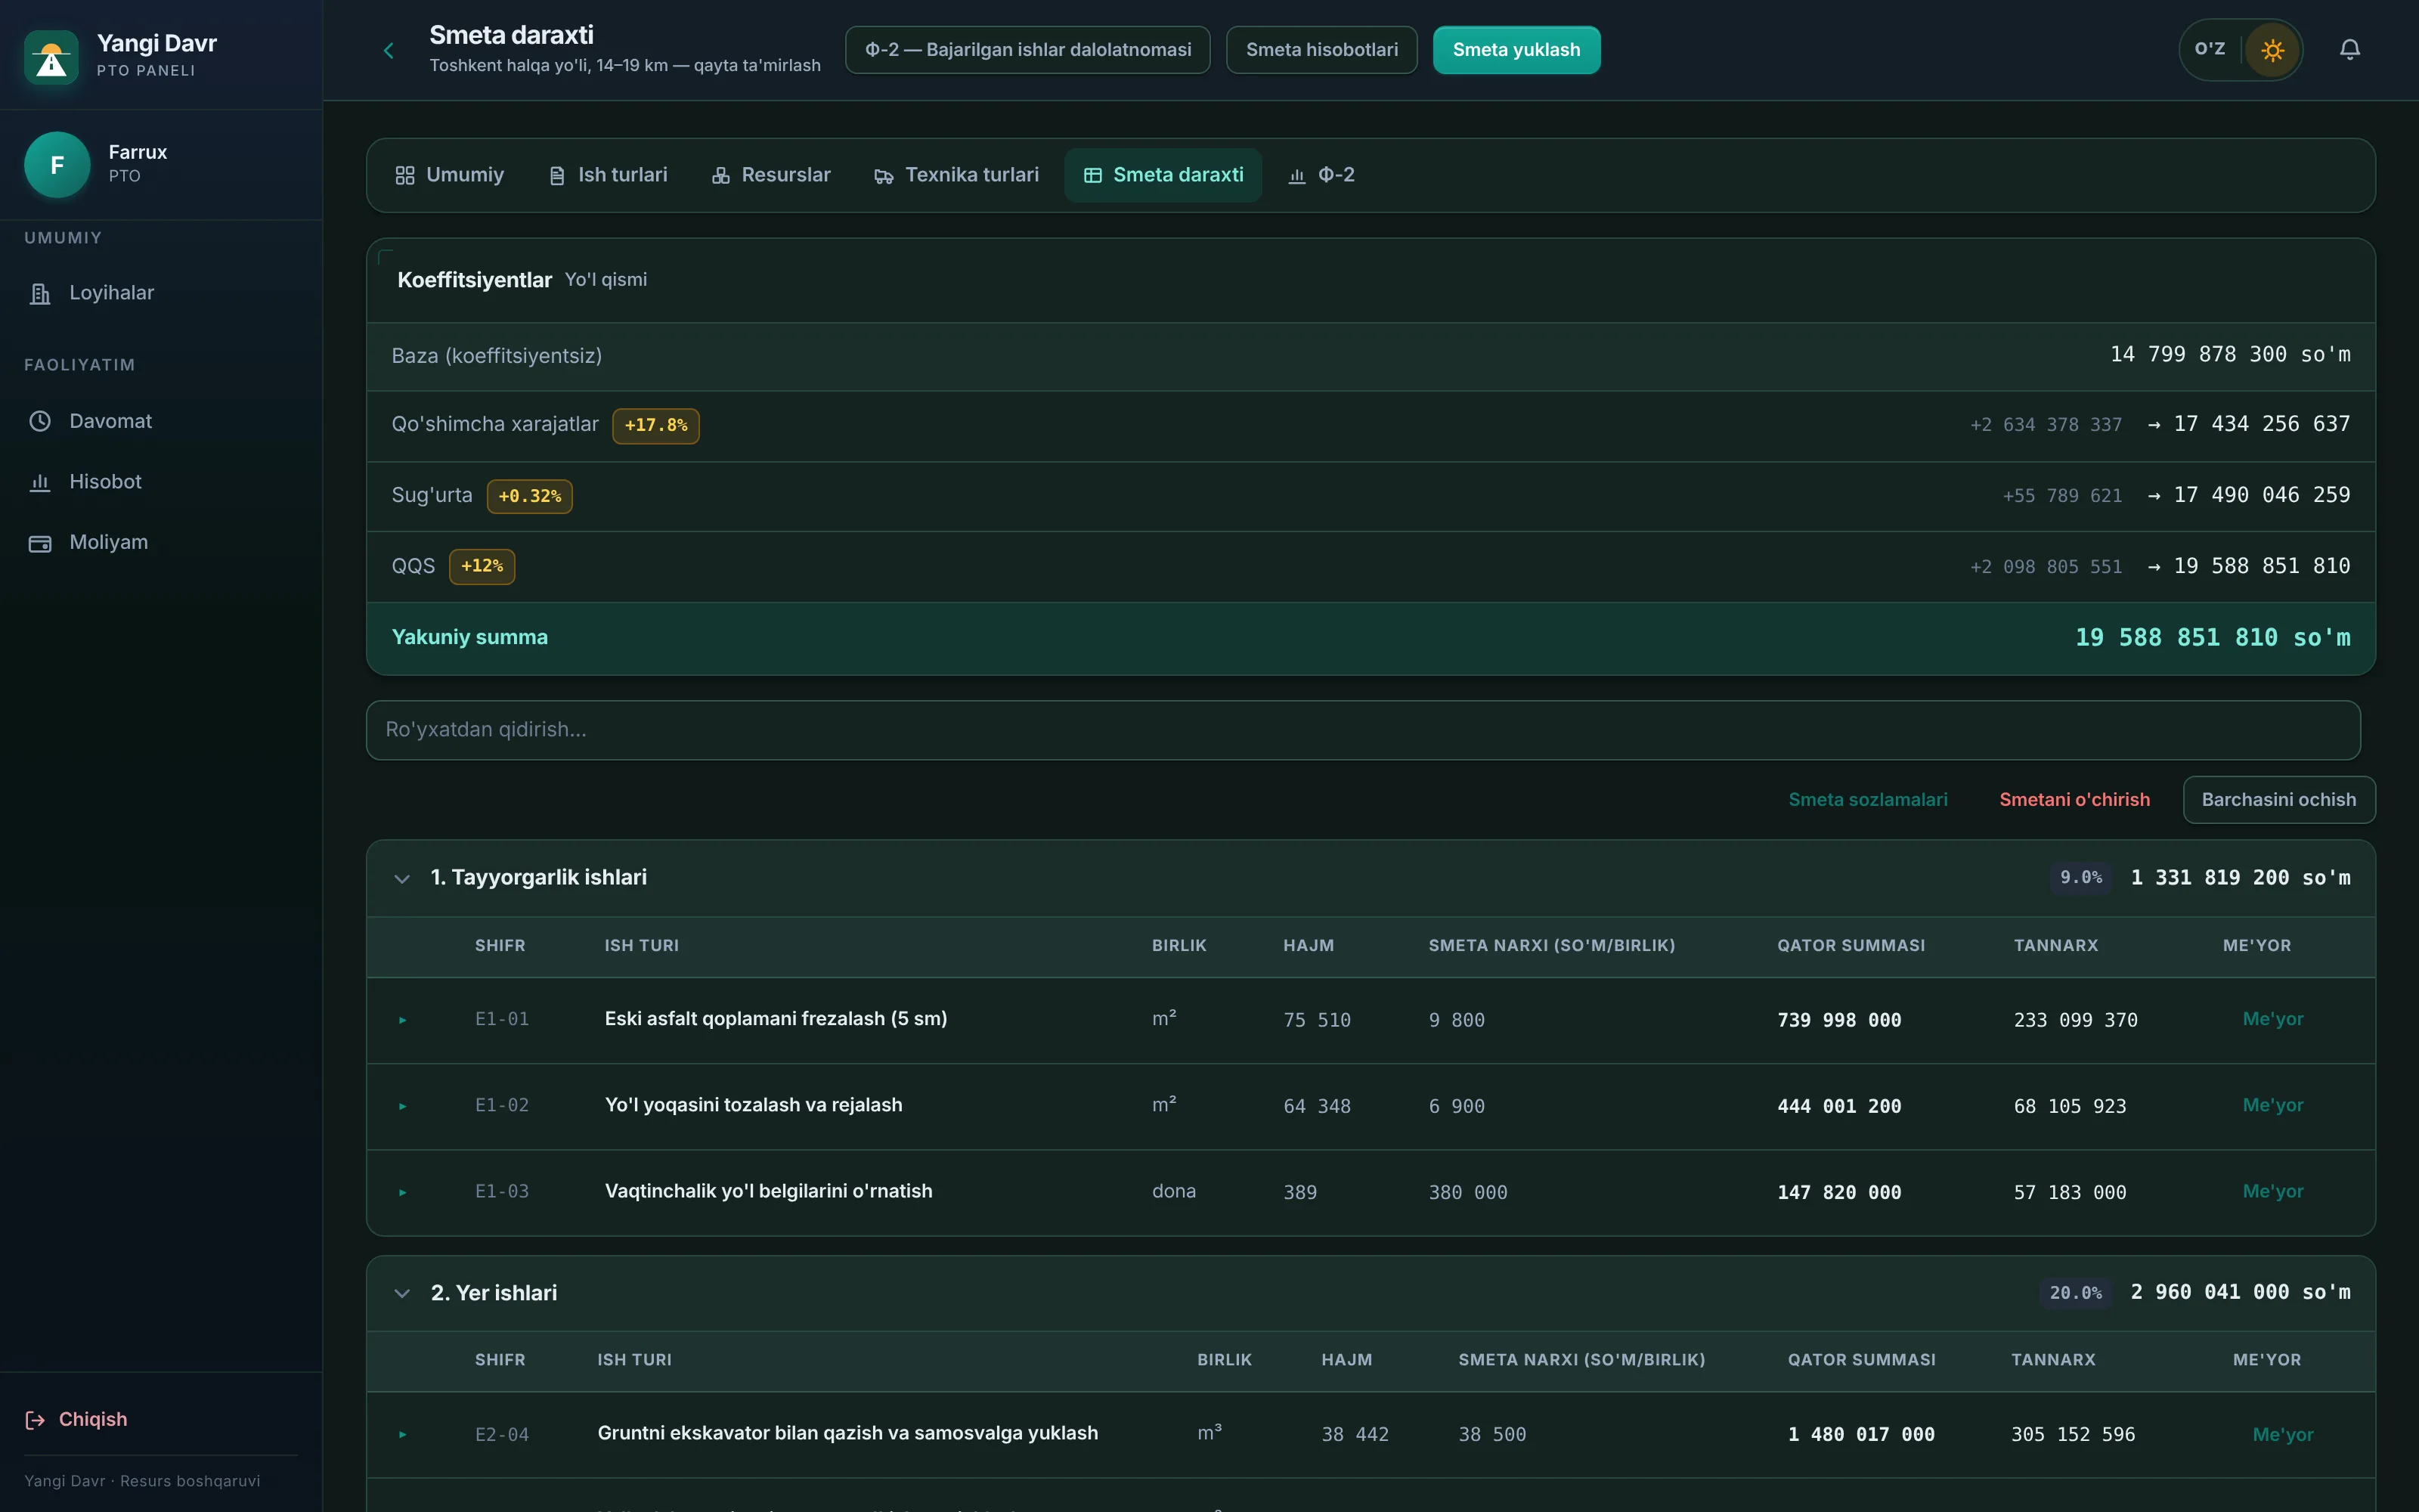The height and width of the screenshot is (1512, 2419).
Task: Click the Smetani o'chirish link
Action: click(x=2074, y=800)
